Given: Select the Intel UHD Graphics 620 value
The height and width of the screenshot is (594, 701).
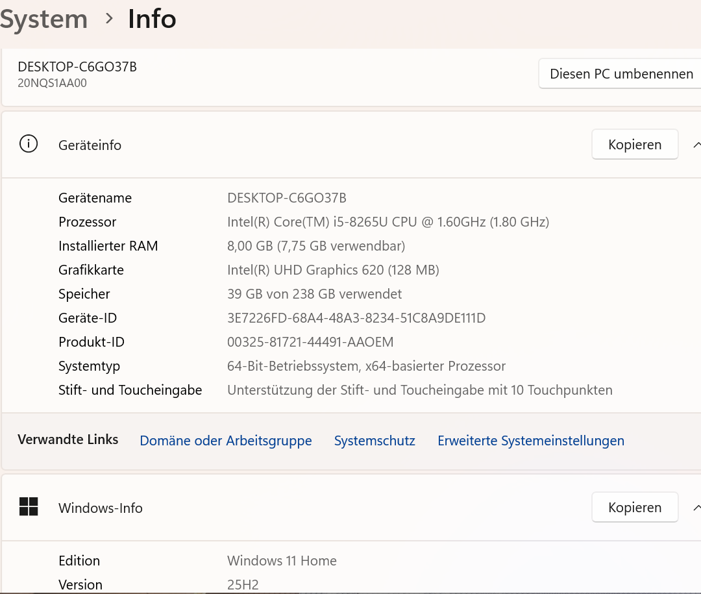Looking at the screenshot, I should click(x=333, y=270).
